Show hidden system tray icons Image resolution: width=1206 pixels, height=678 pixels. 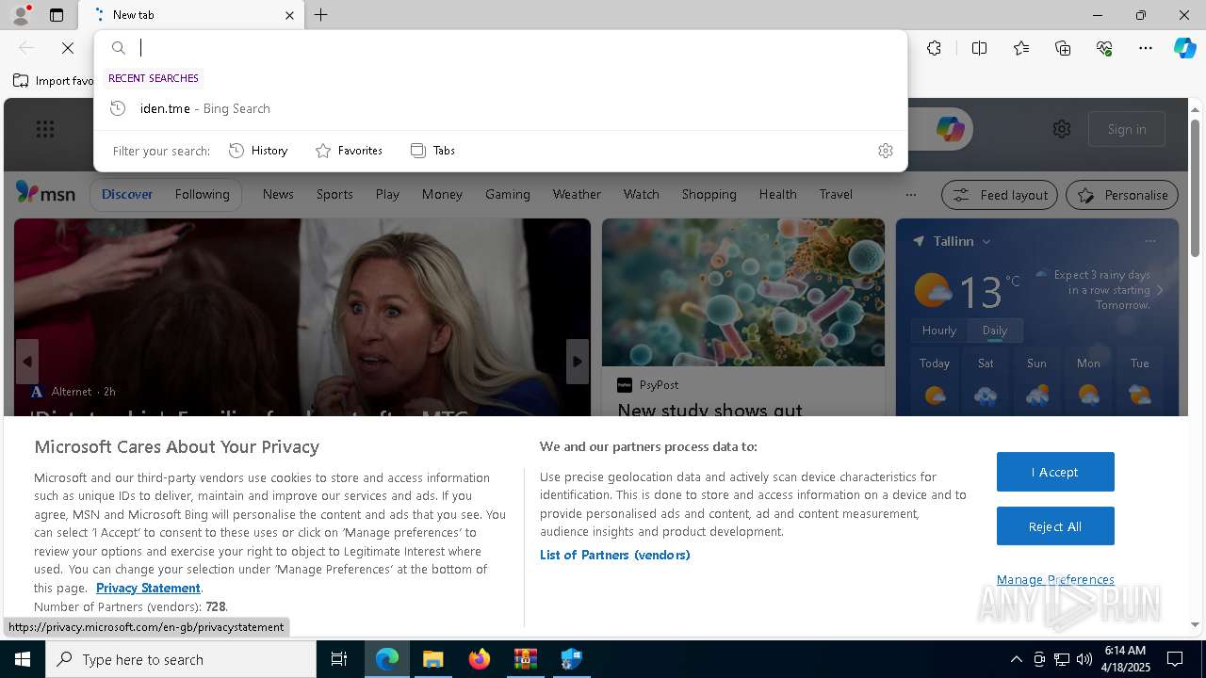(1016, 659)
